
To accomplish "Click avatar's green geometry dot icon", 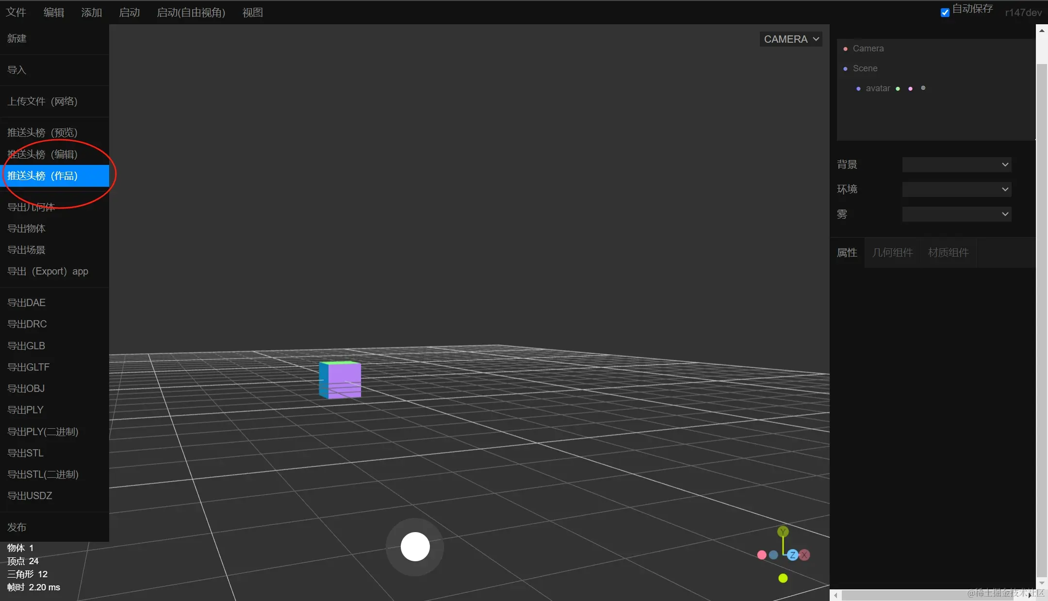I will [x=898, y=89].
